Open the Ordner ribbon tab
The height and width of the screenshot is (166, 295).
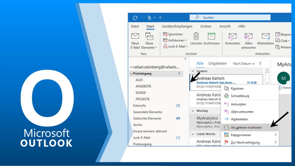click(x=206, y=26)
